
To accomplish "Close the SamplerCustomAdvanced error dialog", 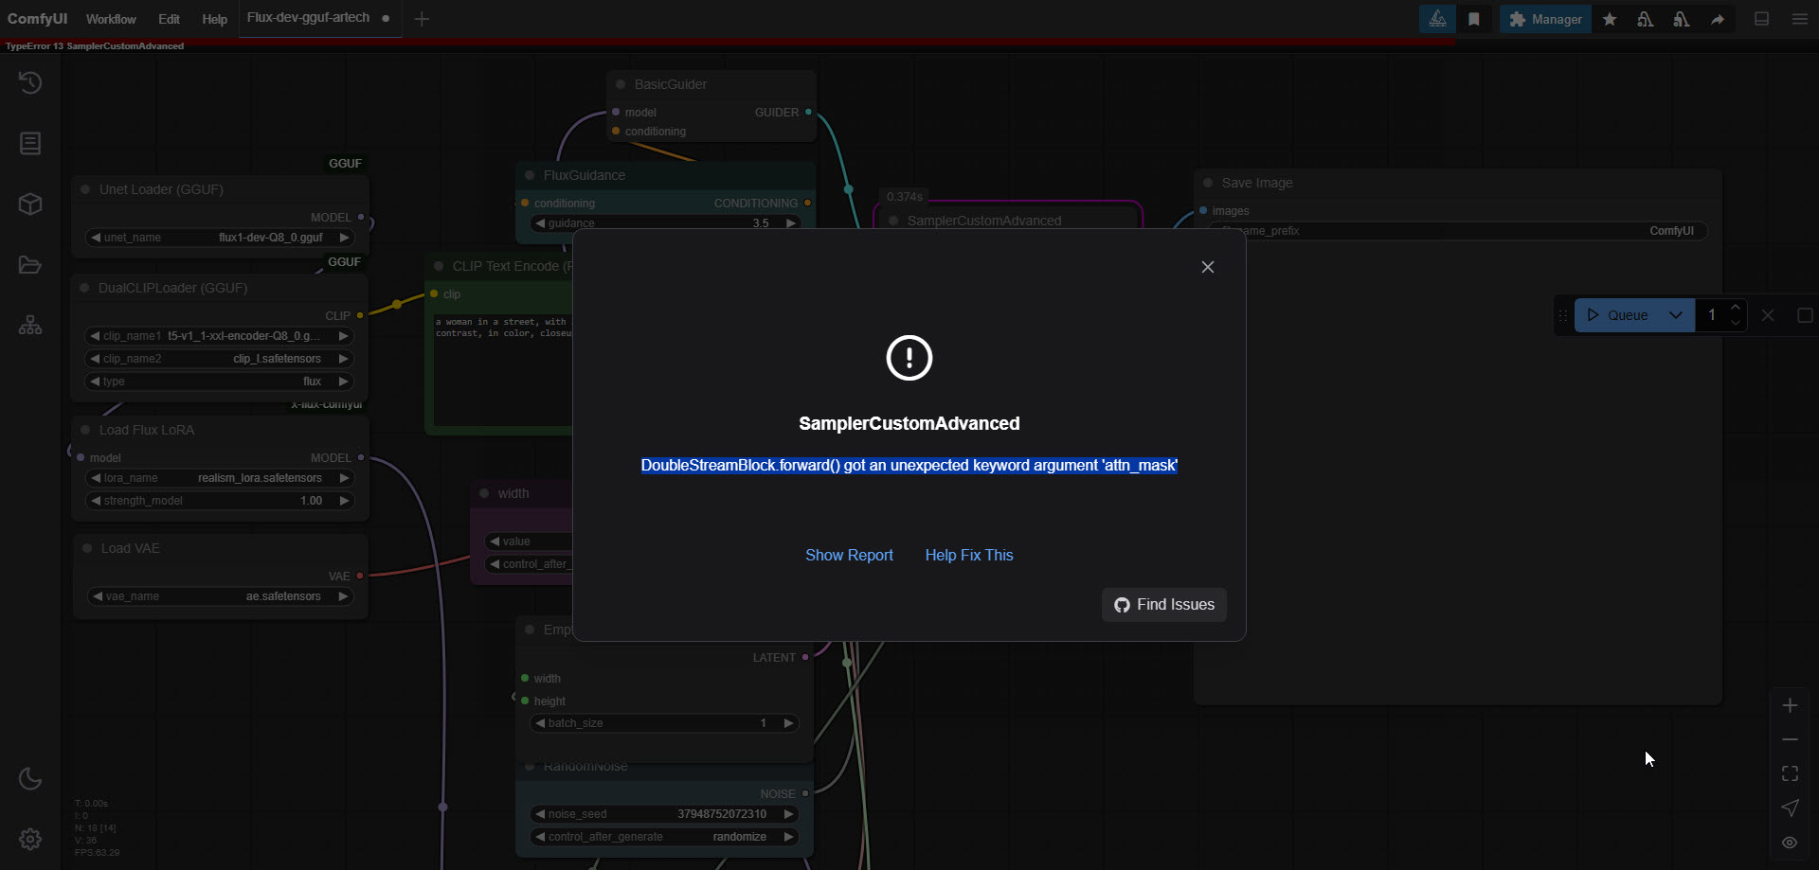I will [1207, 267].
